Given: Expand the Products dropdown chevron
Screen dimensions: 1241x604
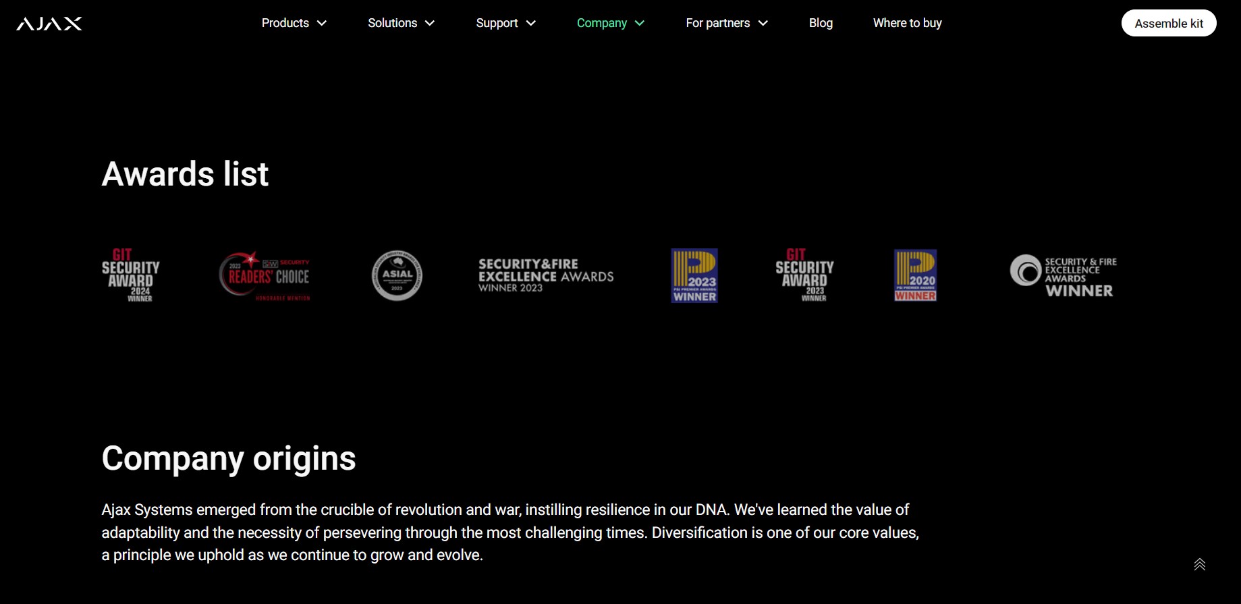Looking at the screenshot, I should pyautogui.click(x=322, y=23).
